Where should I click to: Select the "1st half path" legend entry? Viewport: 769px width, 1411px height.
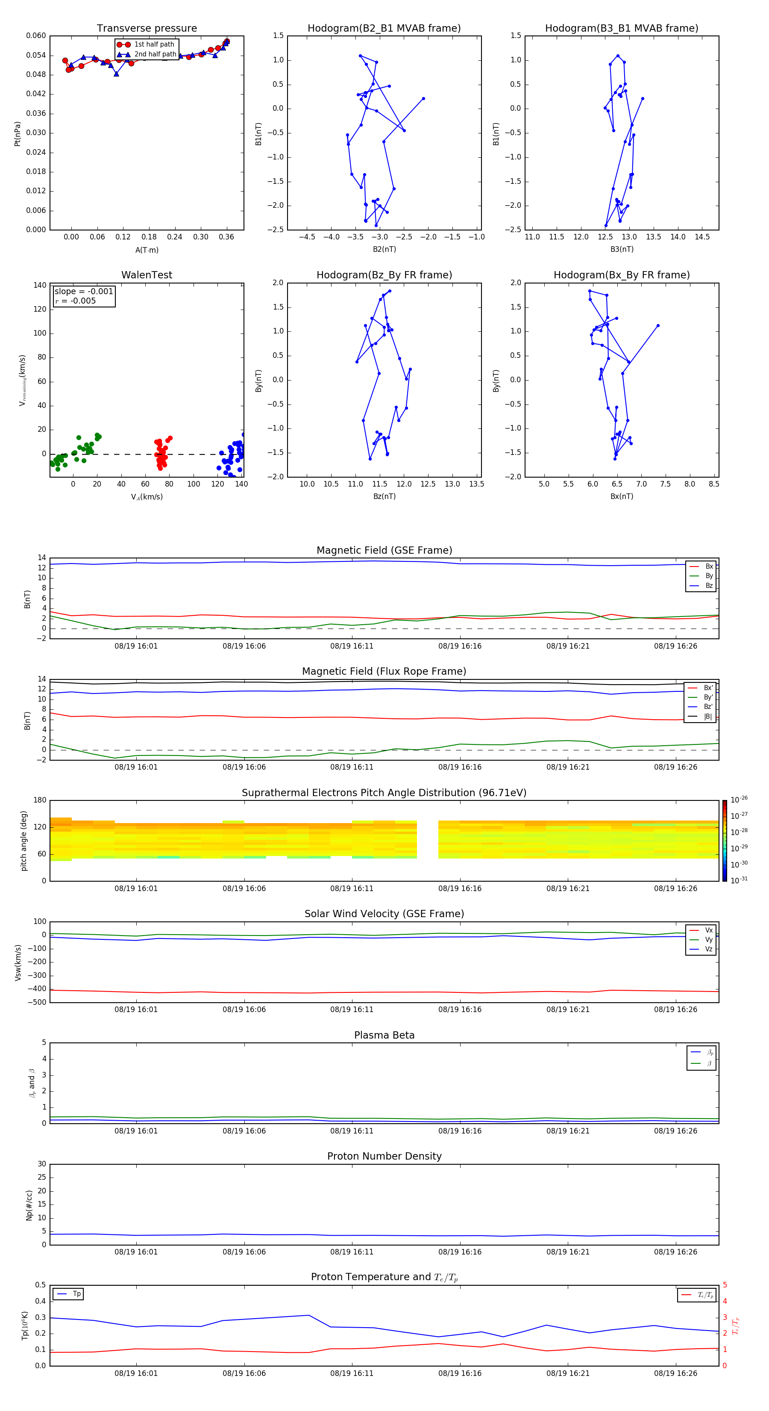146,44
